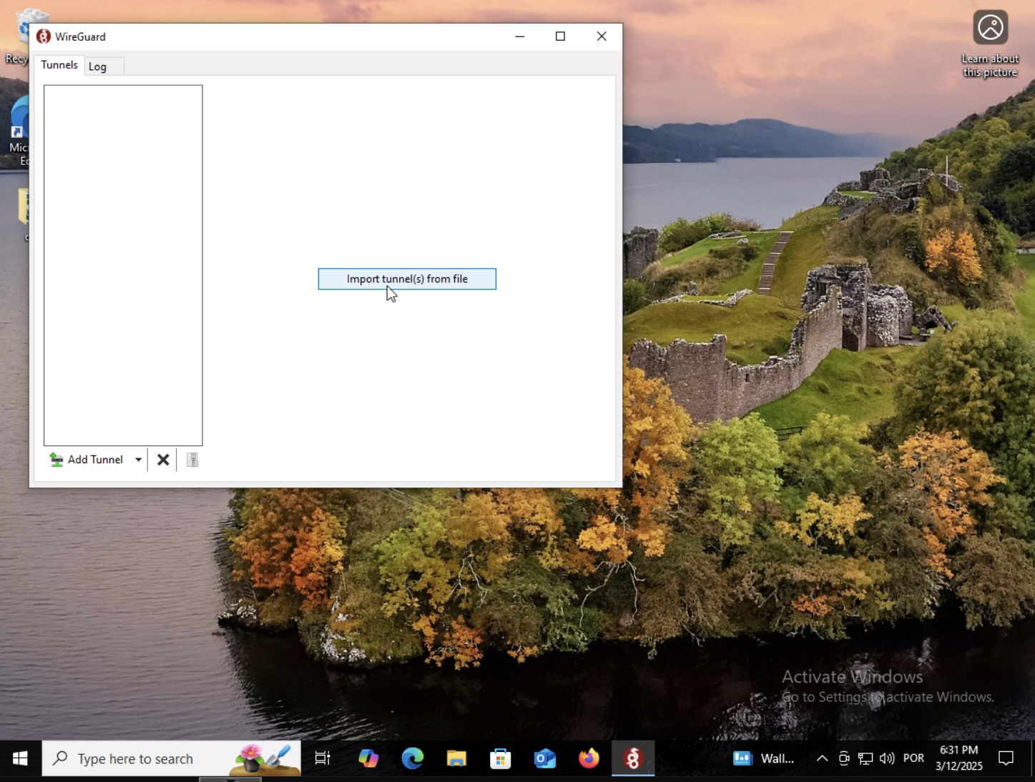
Task: Click the Add Tunnel button
Action: [x=87, y=460]
